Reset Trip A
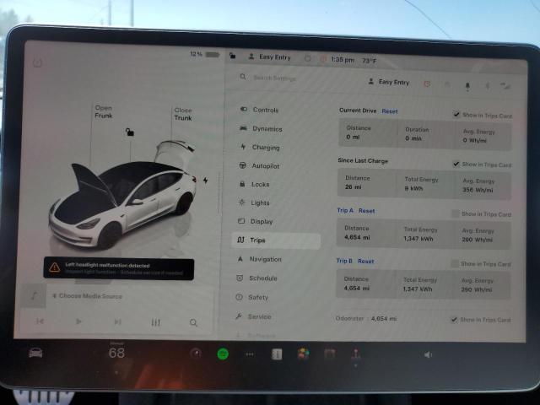 366,211
